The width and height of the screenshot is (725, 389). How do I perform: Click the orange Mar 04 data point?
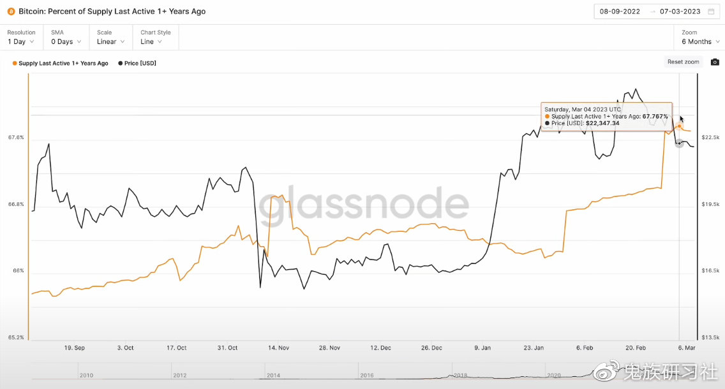pyautogui.click(x=678, y=126)
